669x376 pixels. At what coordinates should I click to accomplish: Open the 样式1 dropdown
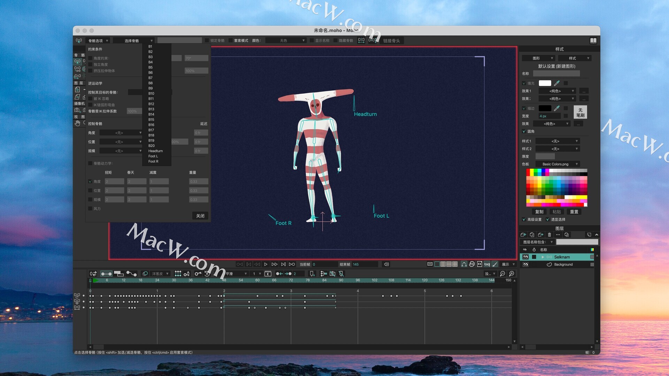coord(557,141)
